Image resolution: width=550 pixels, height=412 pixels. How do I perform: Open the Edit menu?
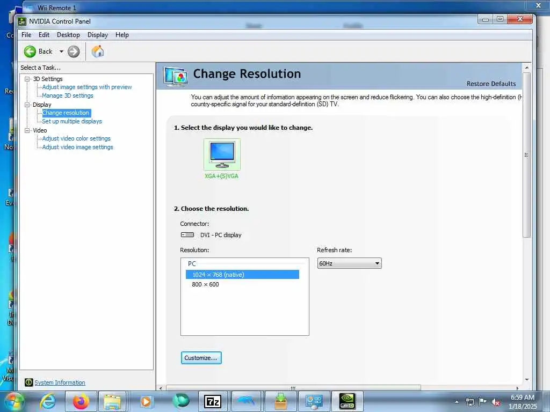click(x=44, y=35)
